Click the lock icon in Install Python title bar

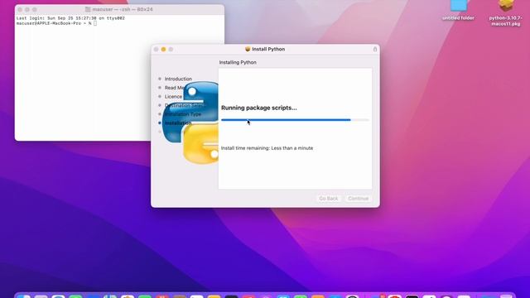(375, 50)
